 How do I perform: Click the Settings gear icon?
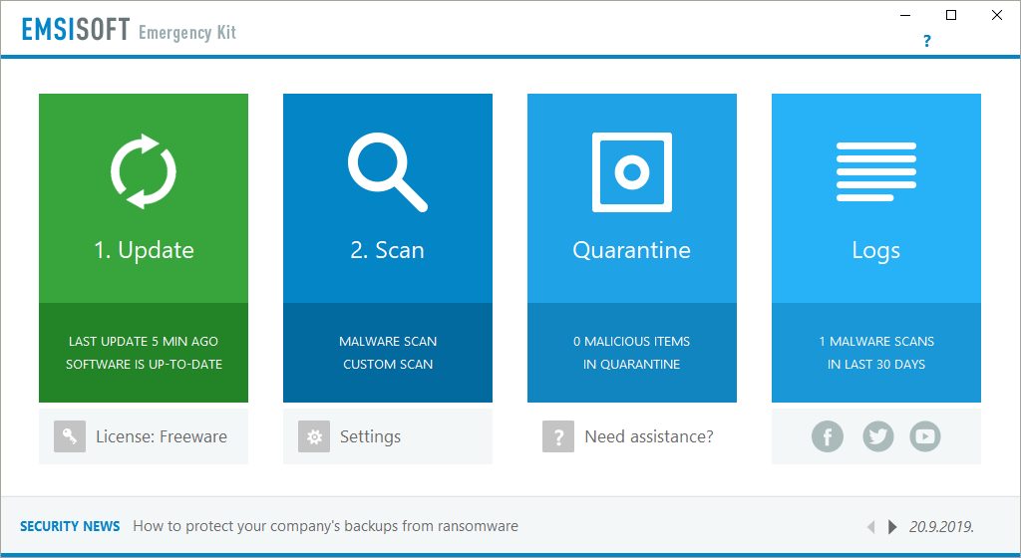pyautogui.click(x=314, y=436)
